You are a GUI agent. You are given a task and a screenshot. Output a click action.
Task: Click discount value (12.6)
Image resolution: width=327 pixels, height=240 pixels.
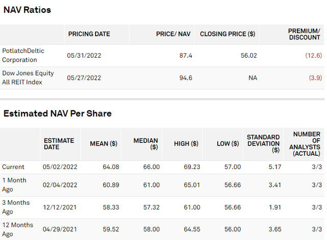coord(313,56)
